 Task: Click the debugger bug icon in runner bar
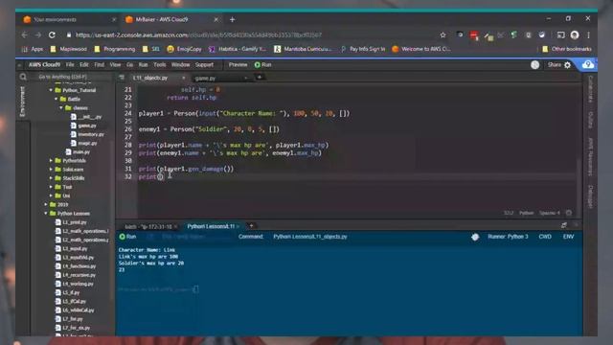point(475,237)
